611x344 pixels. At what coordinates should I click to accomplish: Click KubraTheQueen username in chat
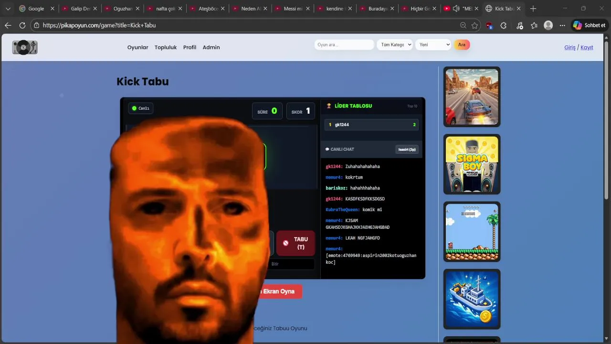343,210
